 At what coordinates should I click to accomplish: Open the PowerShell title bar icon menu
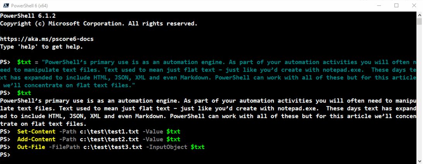click(5, 5)
